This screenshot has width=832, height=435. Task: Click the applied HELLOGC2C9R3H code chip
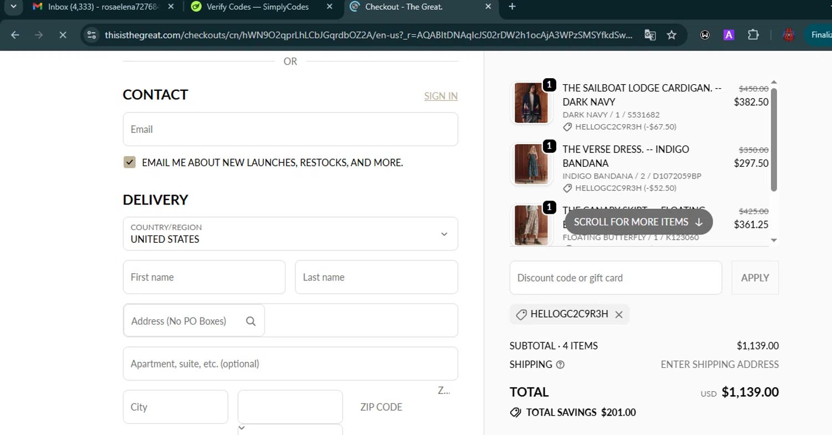[569, 314]
